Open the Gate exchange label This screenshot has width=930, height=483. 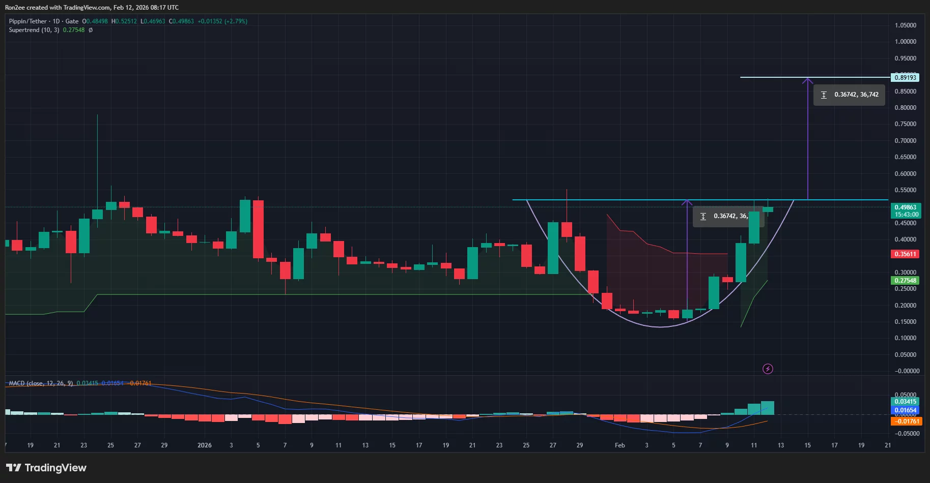(x=71, y=21)
